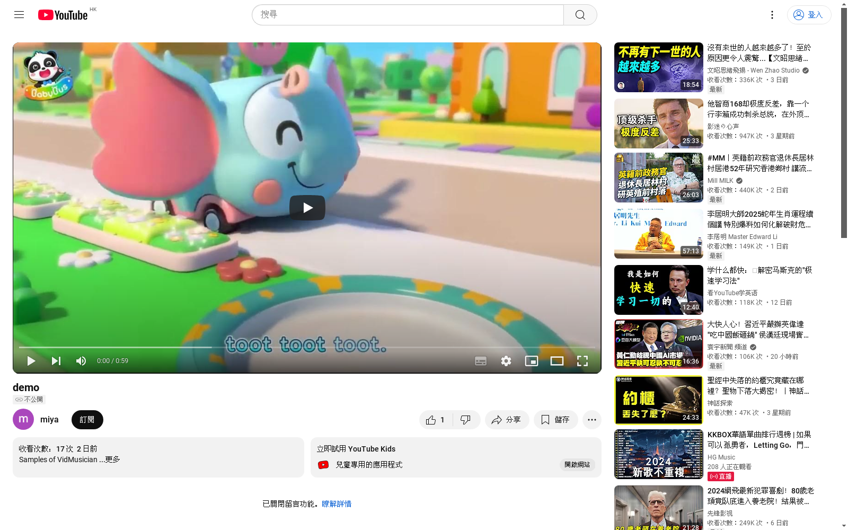Open the miya channel name link
The width and height of the screenshot is (848, 530).
(49, 419)
